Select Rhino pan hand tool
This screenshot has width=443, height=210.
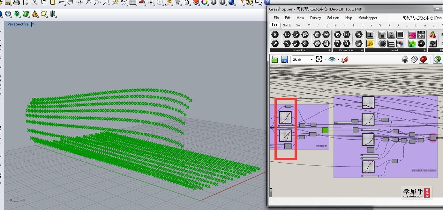point(70,3)
